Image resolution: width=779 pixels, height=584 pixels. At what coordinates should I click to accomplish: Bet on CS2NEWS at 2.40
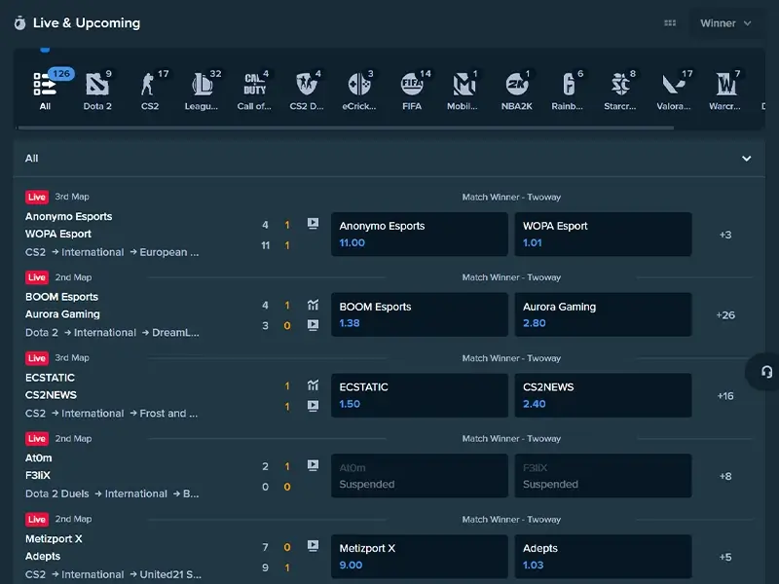(603, 395)
